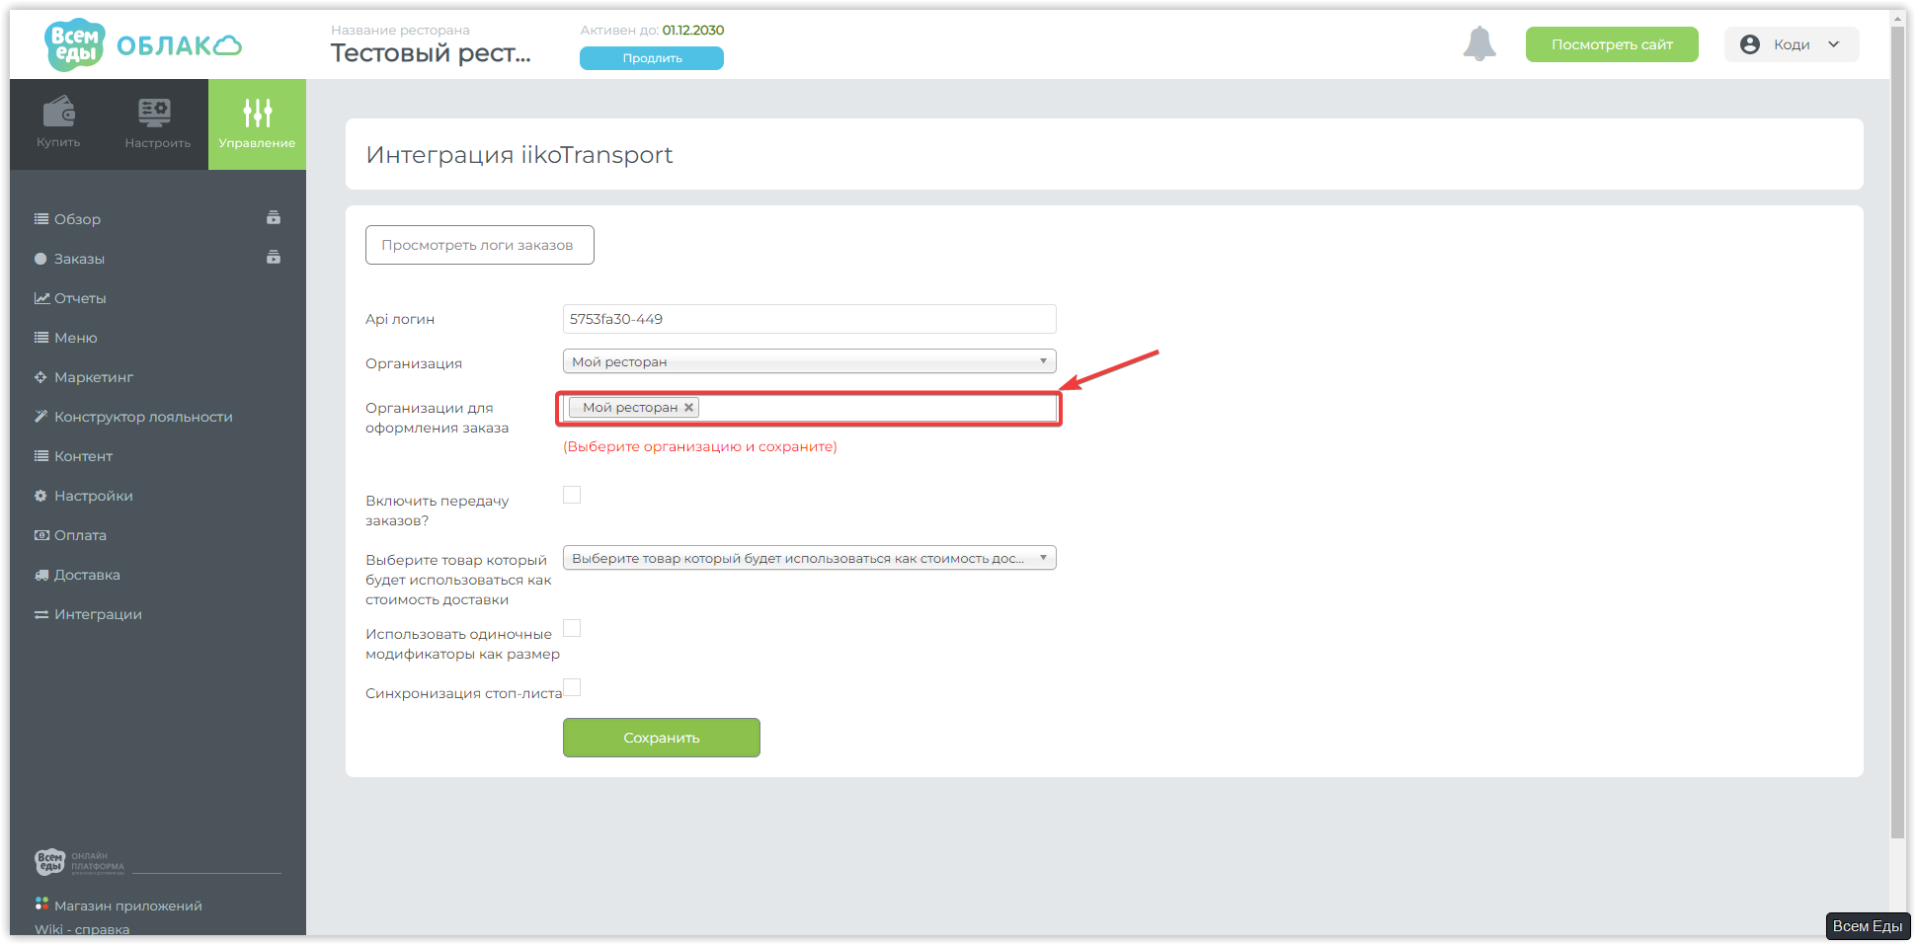Click the Магазин приложений colored dots icon

pyautogui.click(x=41, y=904)
